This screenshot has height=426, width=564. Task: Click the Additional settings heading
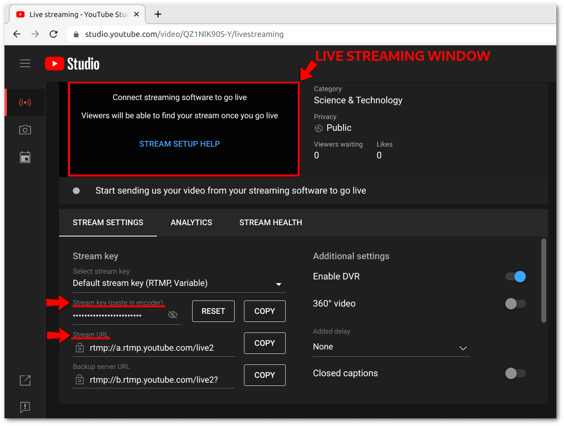(351, 256)
